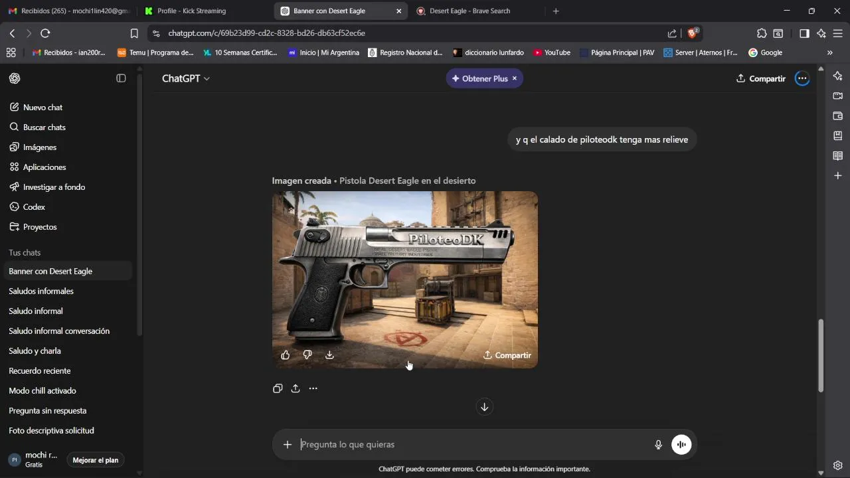This screenshot has height=478, width=850.
Task: Go back with the browser back arrow
Action: [12, 33]
